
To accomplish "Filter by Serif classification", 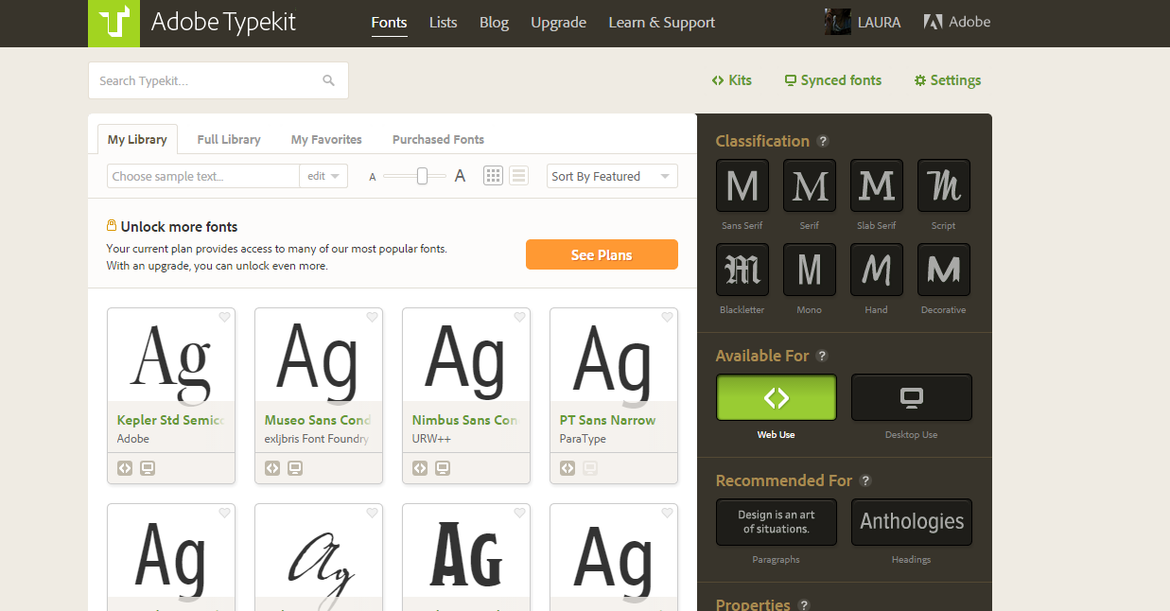I will tap(810, 185).
